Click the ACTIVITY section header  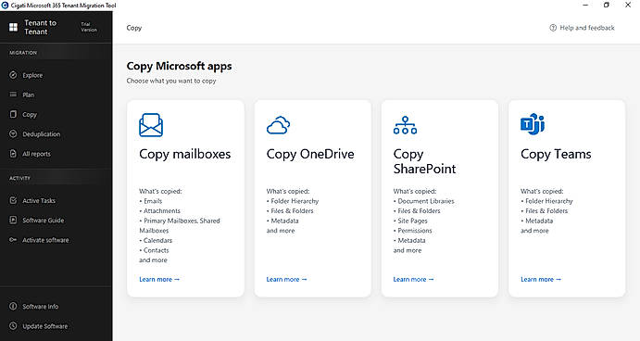[x=20, y=178]
